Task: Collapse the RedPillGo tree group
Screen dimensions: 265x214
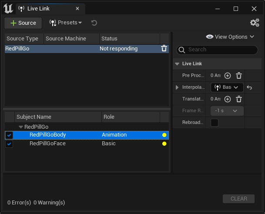Action: pos(21,127)
